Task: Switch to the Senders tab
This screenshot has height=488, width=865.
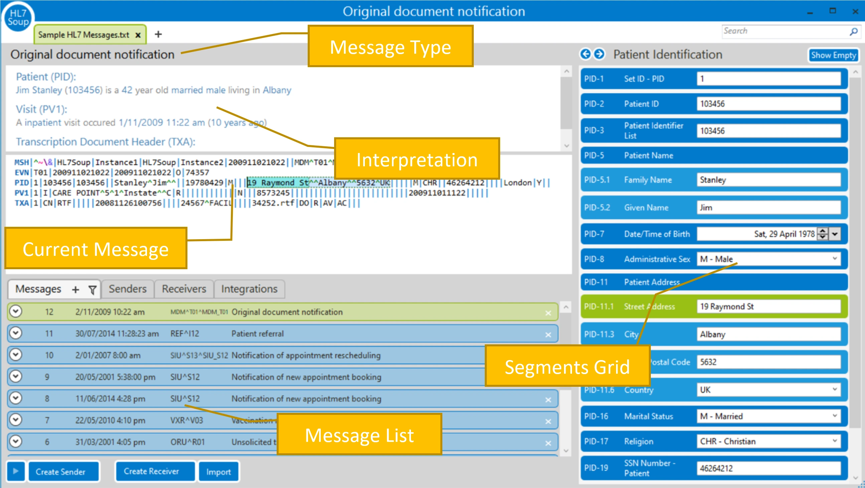Action: click(x=128, y=289)
